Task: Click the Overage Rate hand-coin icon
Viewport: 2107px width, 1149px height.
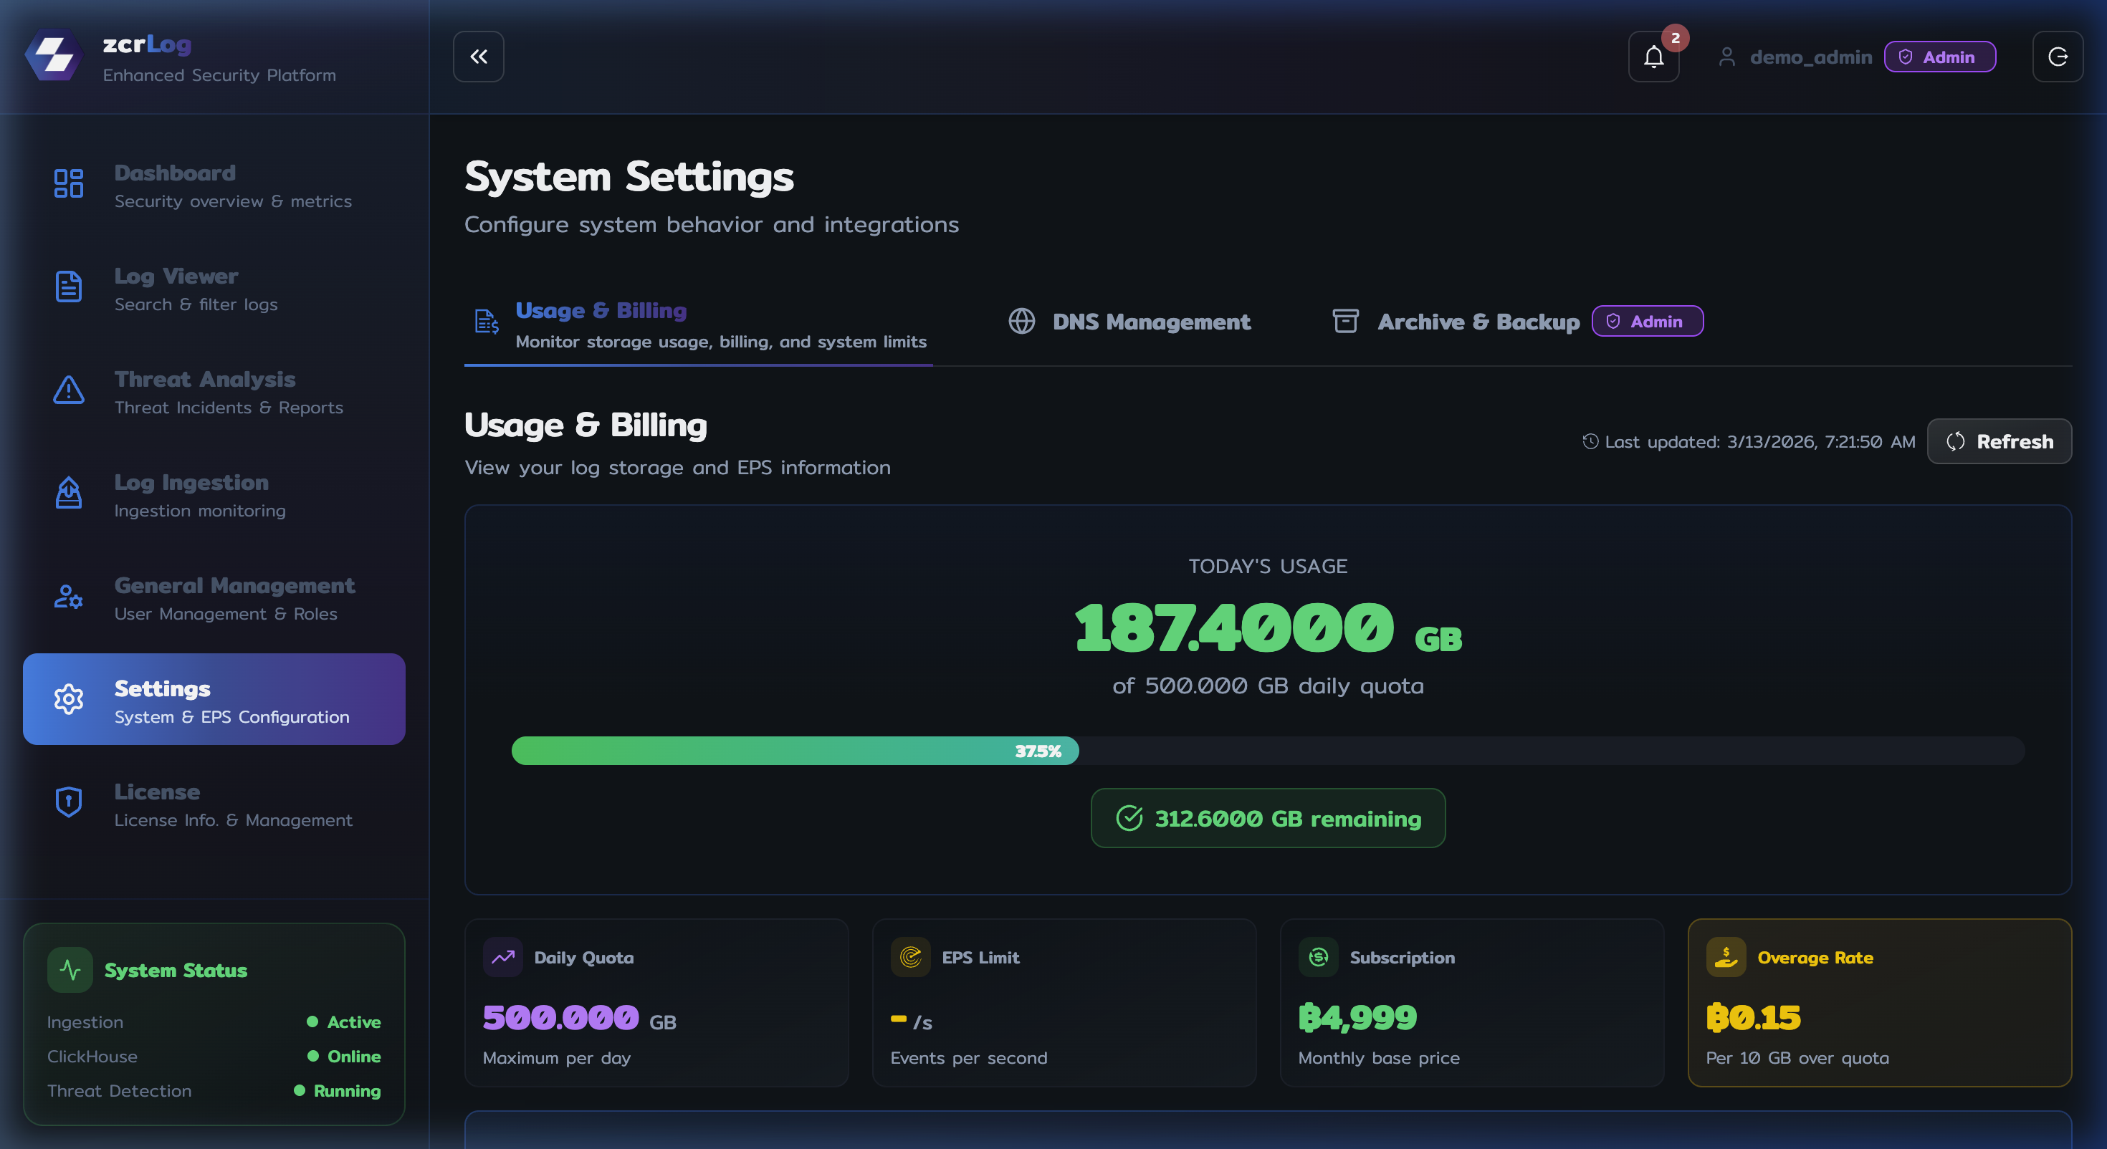Action: [1726, 957]
